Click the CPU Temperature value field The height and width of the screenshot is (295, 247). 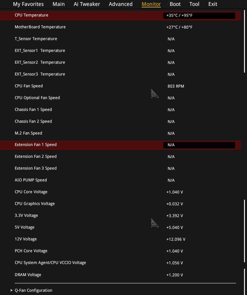click(x=199, y=15)
